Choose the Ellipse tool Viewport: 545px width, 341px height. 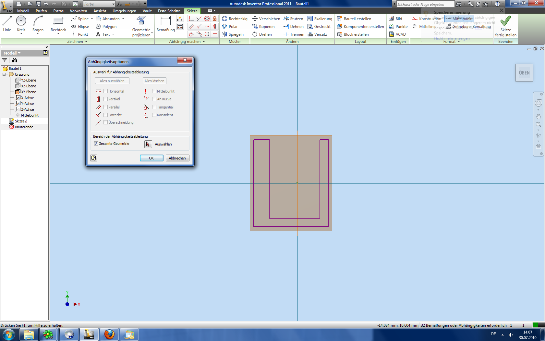click(80, 27)
